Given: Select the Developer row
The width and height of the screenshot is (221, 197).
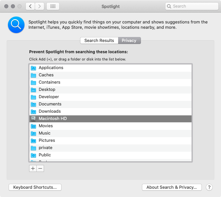Looking at the screenshot, I should click(x=111, y=97).
